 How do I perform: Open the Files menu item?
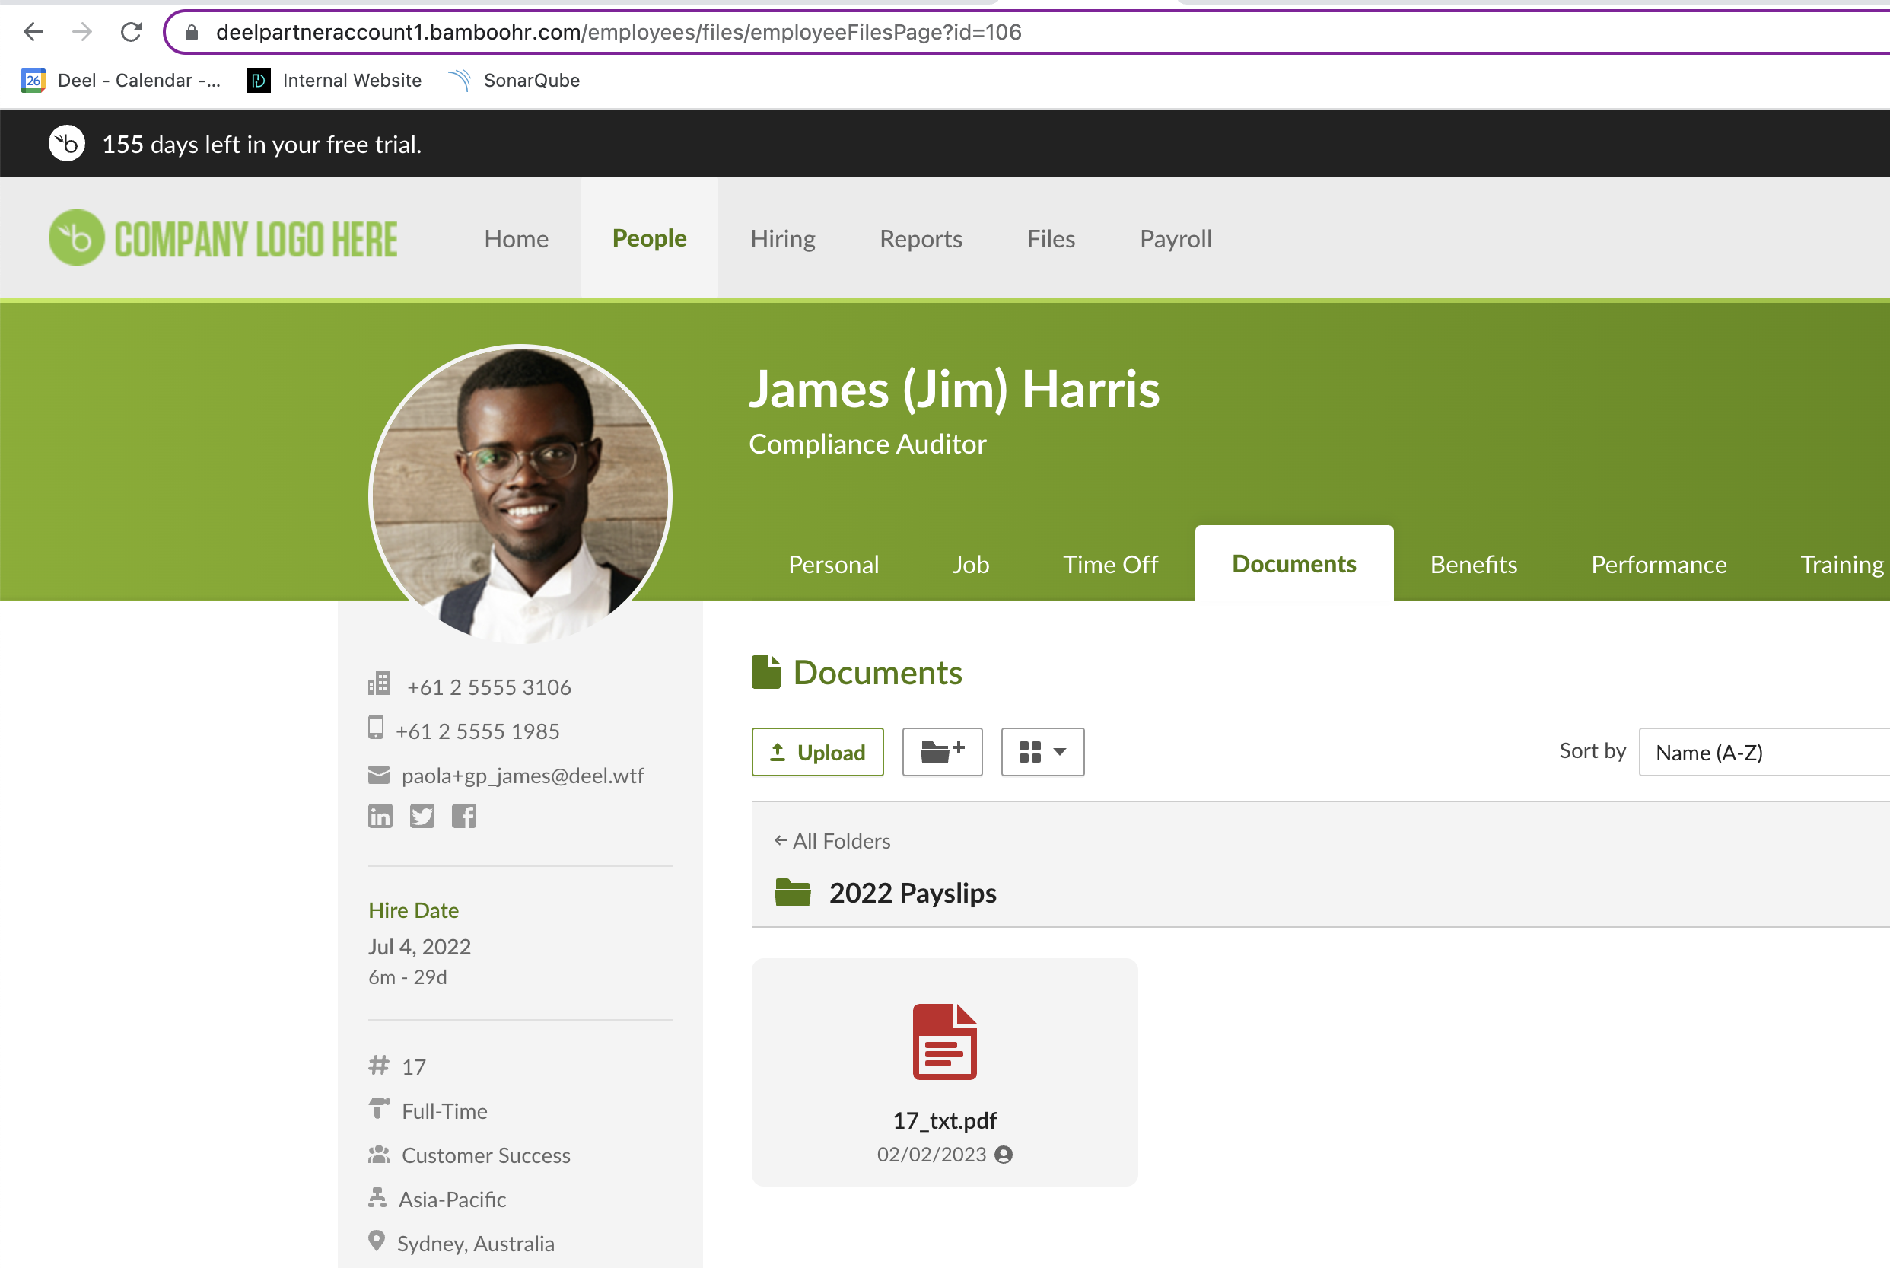[1051, 238]
